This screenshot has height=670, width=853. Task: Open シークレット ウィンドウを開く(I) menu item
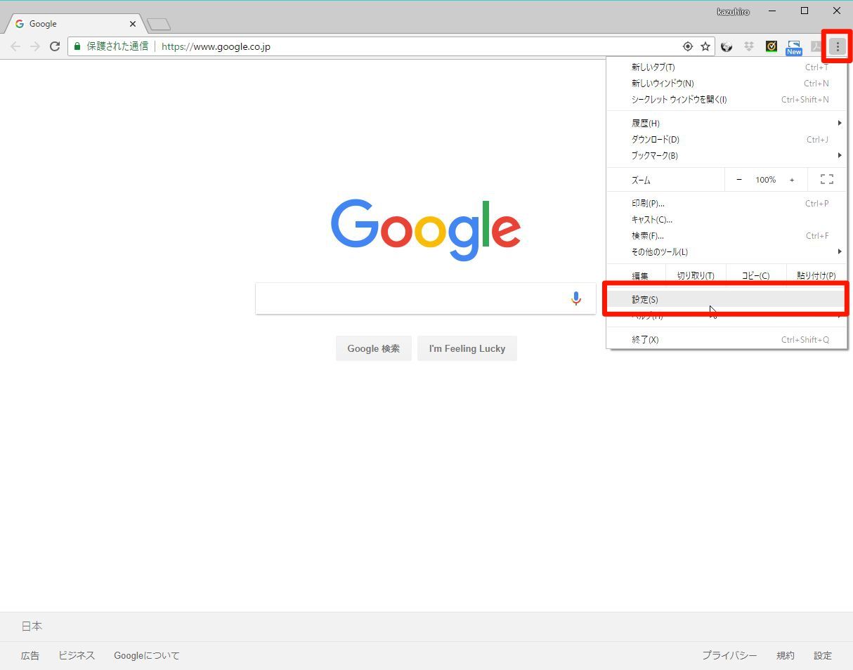pyautogui.click(x=727, y=100)
